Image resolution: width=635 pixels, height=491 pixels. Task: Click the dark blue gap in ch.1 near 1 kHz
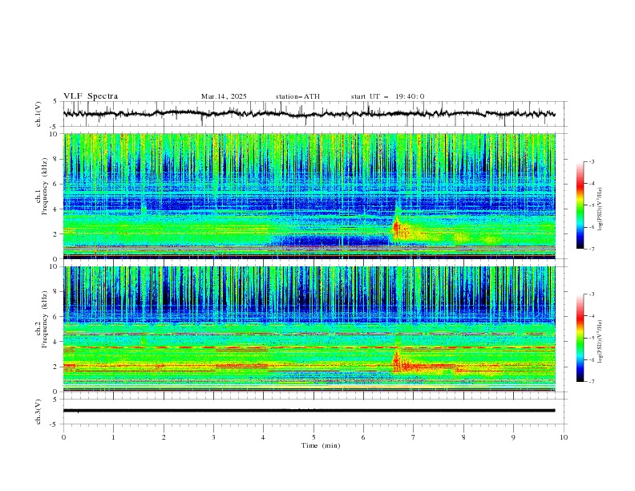(330, 241)
